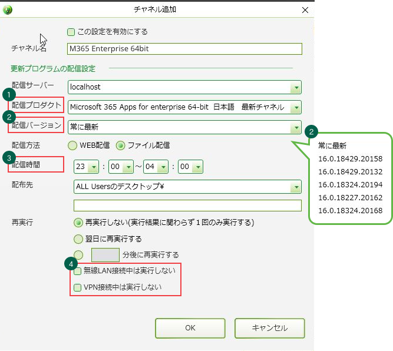Screen dimensions: 393x351
Task: Open the 配信バージョン dropdown
Action: point(184,127)
